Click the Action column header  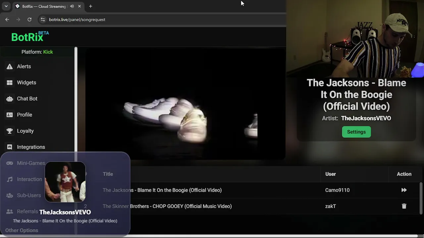[404, 174]
